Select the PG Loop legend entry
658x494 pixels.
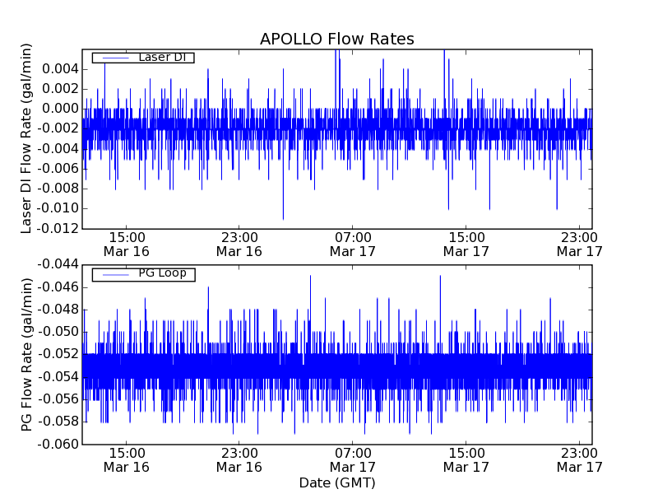point(161,273)
